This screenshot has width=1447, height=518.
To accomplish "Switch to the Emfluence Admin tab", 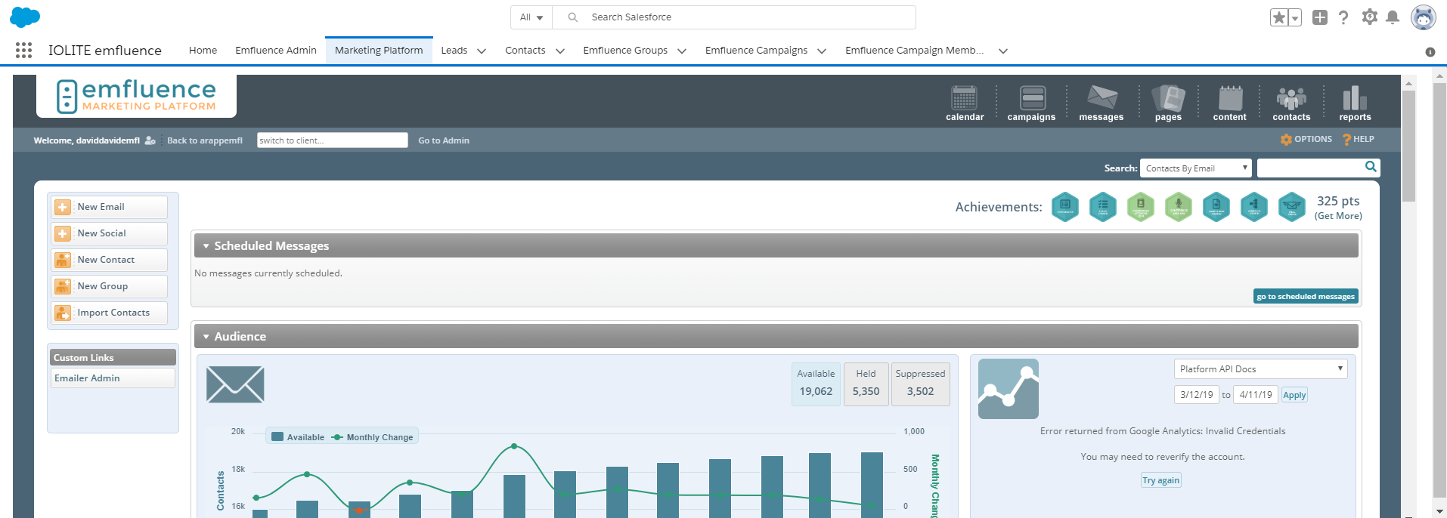I will [x=276, y=51].
